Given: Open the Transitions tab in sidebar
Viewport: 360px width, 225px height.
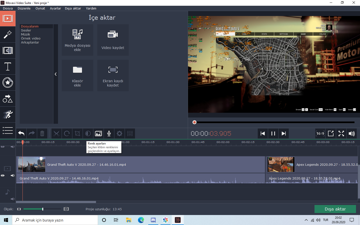Looking at the screenshot, I should click(x=8, y=50).
